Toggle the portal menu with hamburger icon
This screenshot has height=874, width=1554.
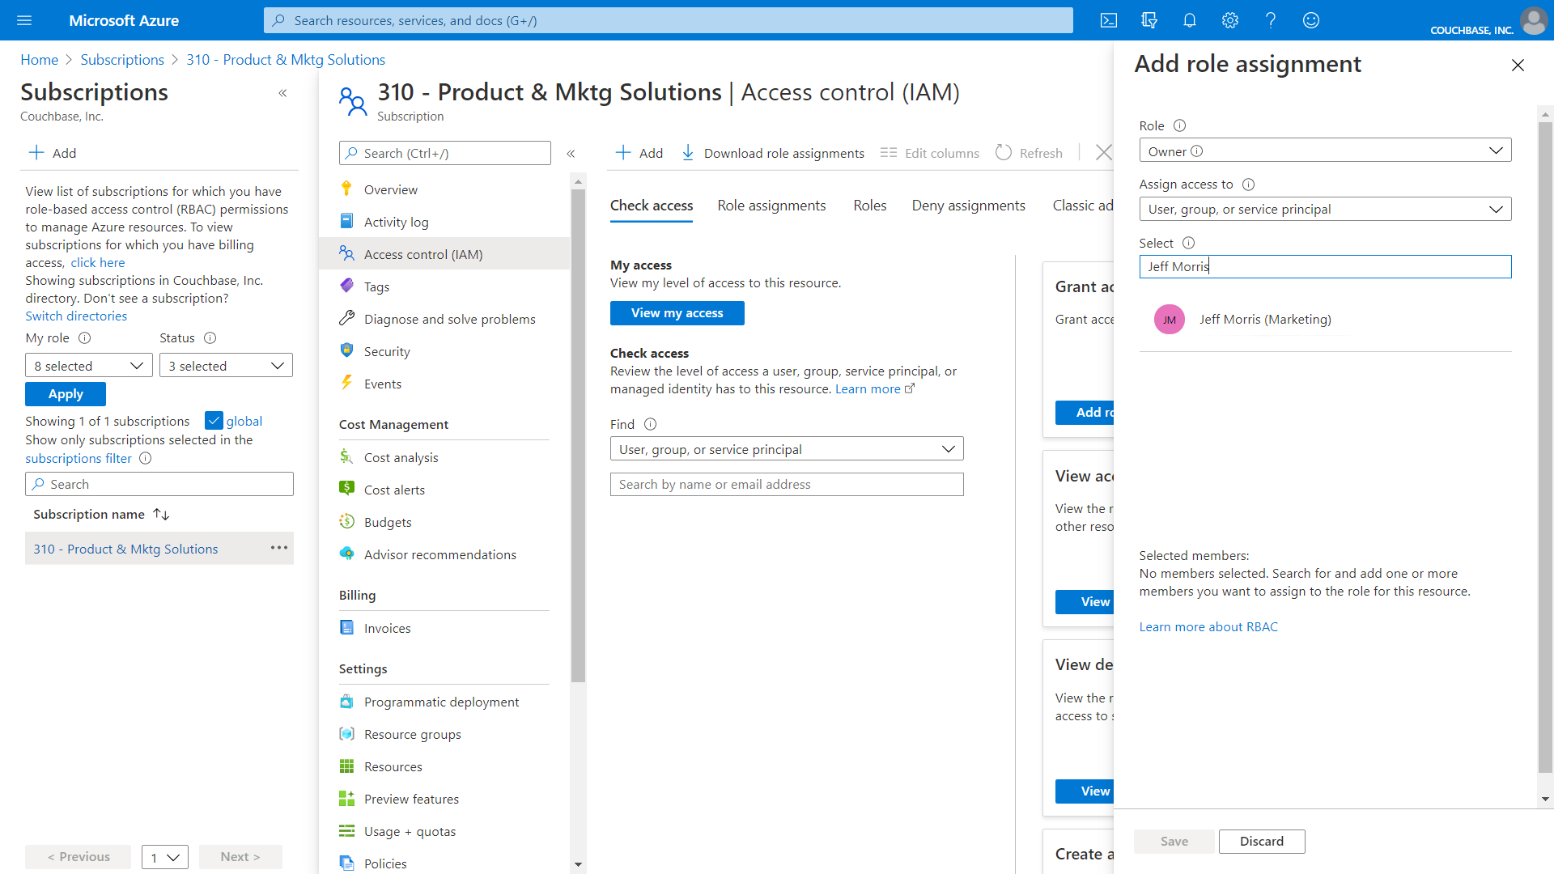(24, 20)
